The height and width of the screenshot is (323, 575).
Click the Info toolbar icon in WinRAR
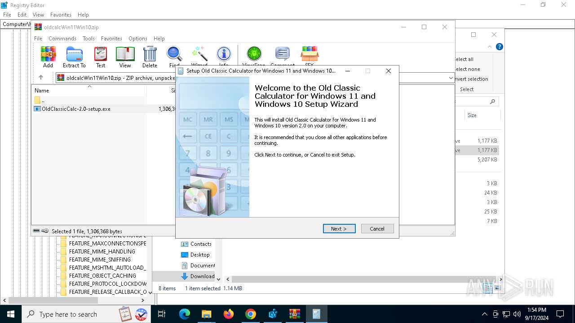click(224, 57)
